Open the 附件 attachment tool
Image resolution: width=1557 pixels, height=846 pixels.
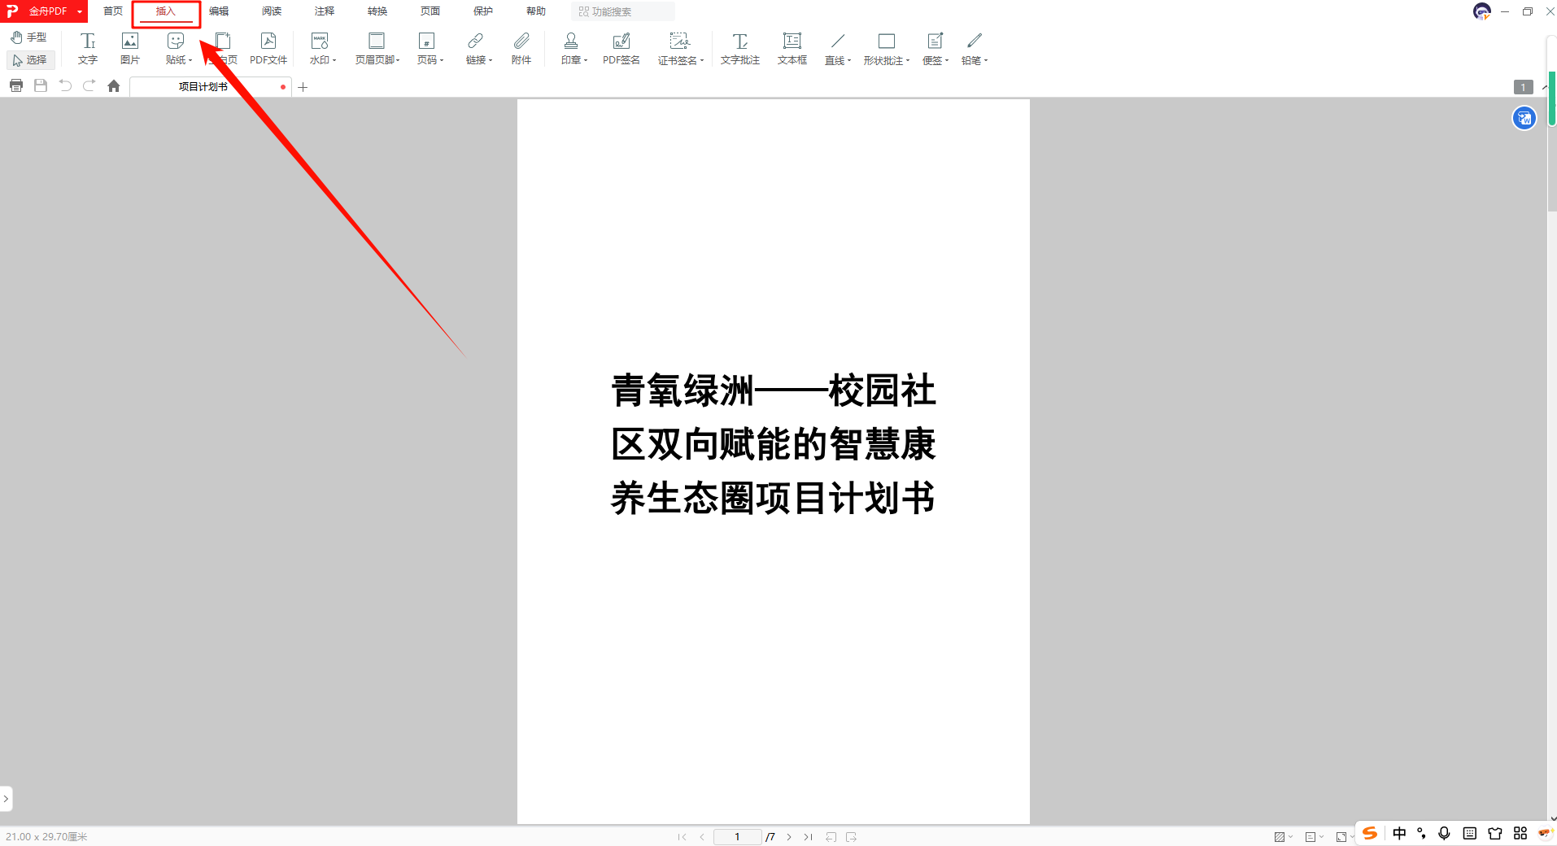pos(521,47)
